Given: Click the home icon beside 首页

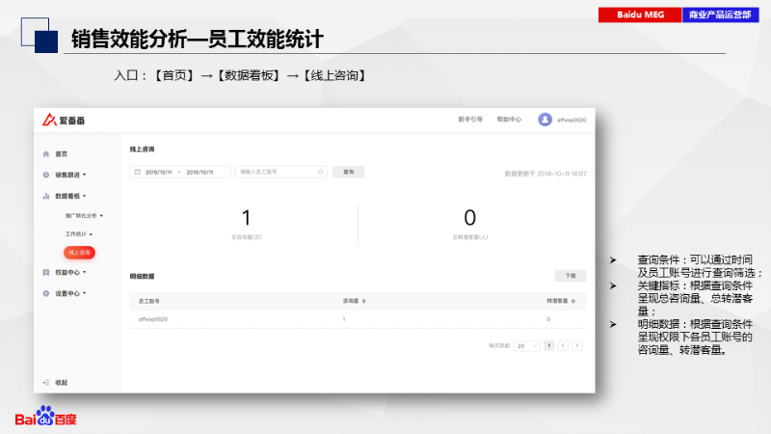Looking at the screenshot, I should [46, 153].
